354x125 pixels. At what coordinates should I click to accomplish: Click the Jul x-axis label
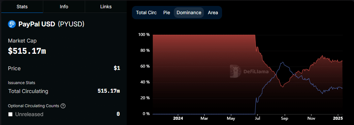click(257, 118)
